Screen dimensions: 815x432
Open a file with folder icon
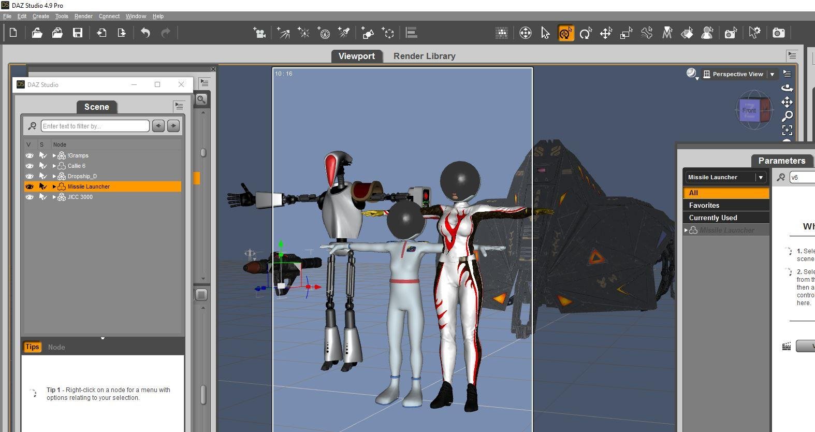click(37, 33)
